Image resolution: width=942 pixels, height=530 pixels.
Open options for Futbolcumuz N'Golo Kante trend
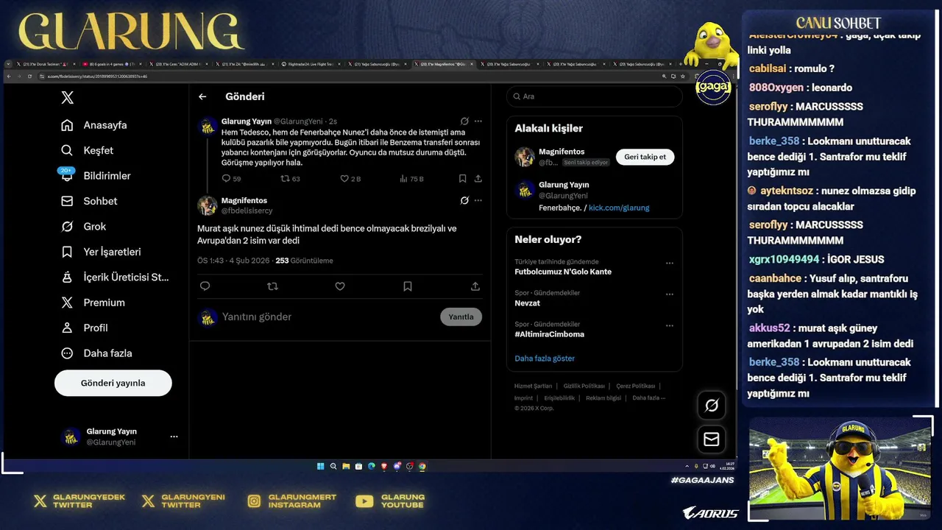(670, 263)
